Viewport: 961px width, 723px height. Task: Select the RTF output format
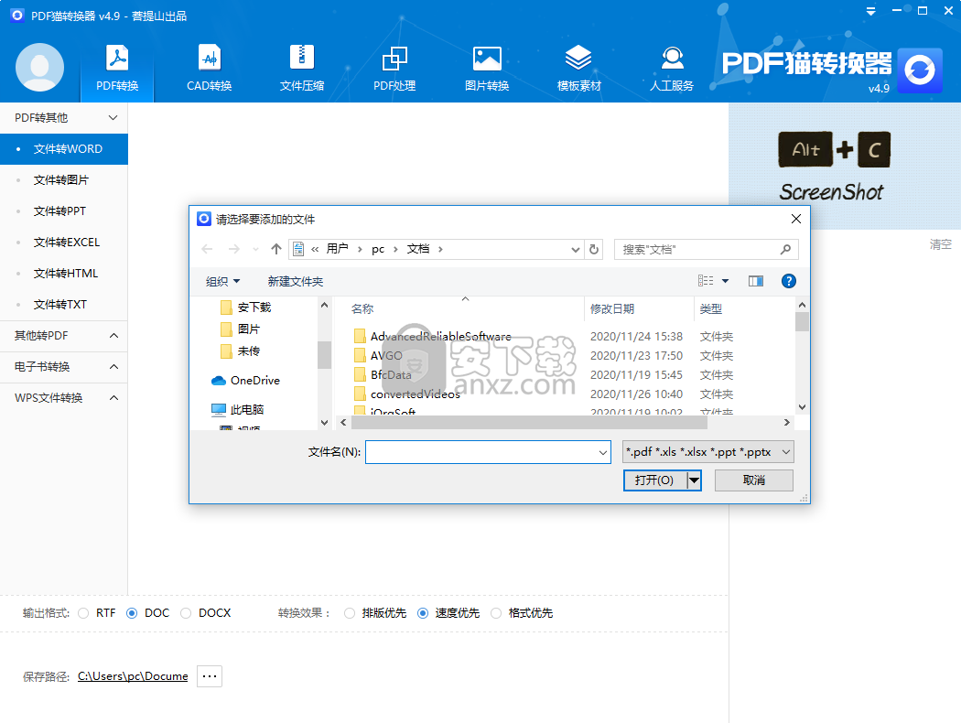click(x=83, y=613)
